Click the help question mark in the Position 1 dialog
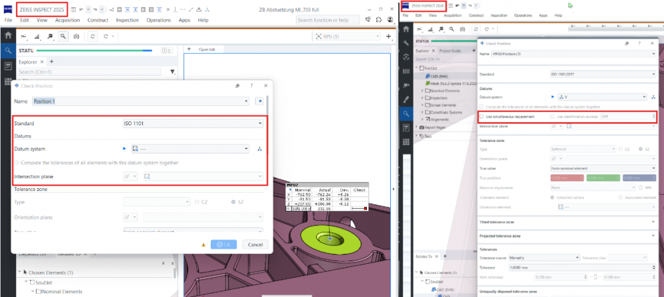This screenshot has height=297, width=664. (251, 86)
